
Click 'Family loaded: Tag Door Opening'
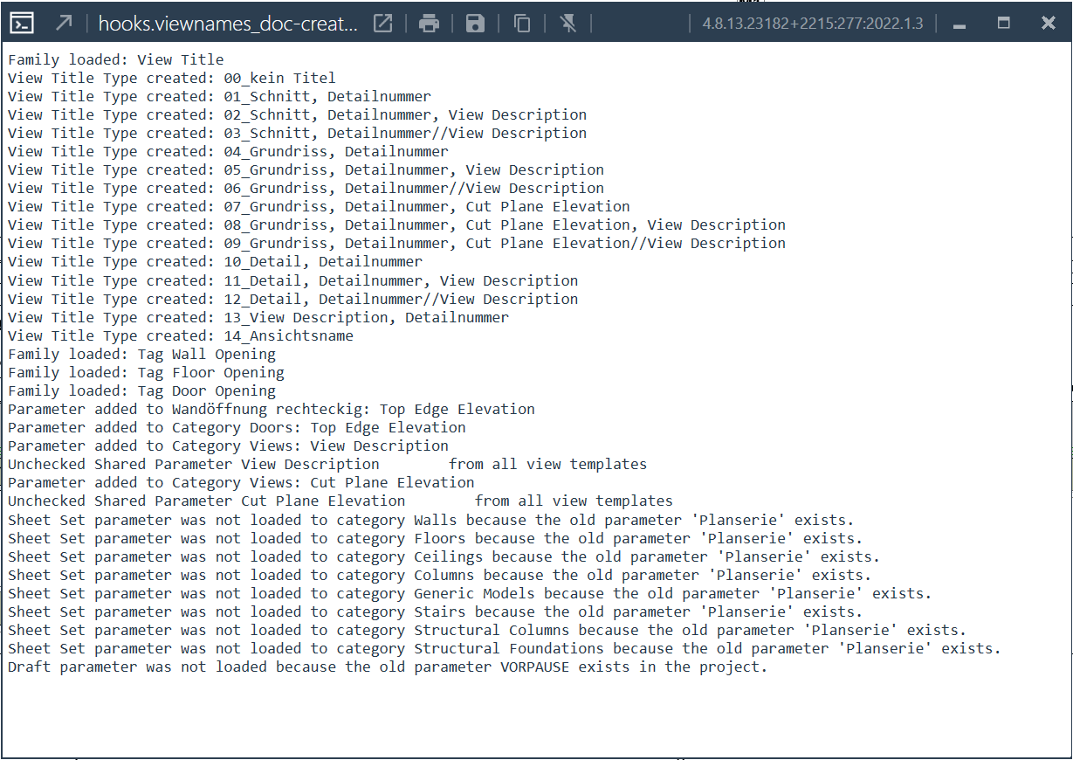coord(141,391)
